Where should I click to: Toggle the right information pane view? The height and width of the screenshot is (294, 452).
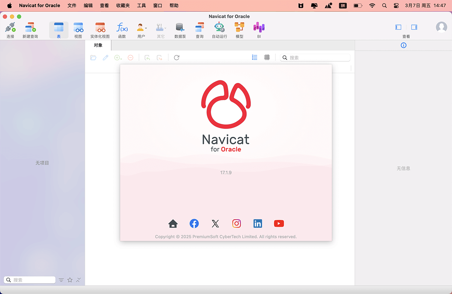pos(414,27)
